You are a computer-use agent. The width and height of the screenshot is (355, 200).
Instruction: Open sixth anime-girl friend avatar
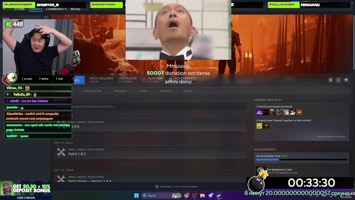[x=293, y=112]
